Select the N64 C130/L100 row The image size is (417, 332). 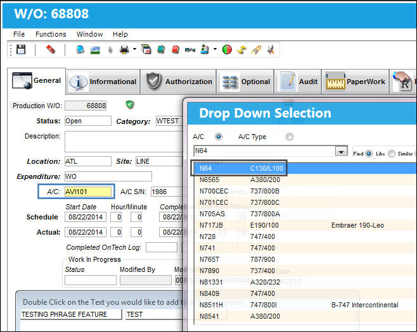305,168
